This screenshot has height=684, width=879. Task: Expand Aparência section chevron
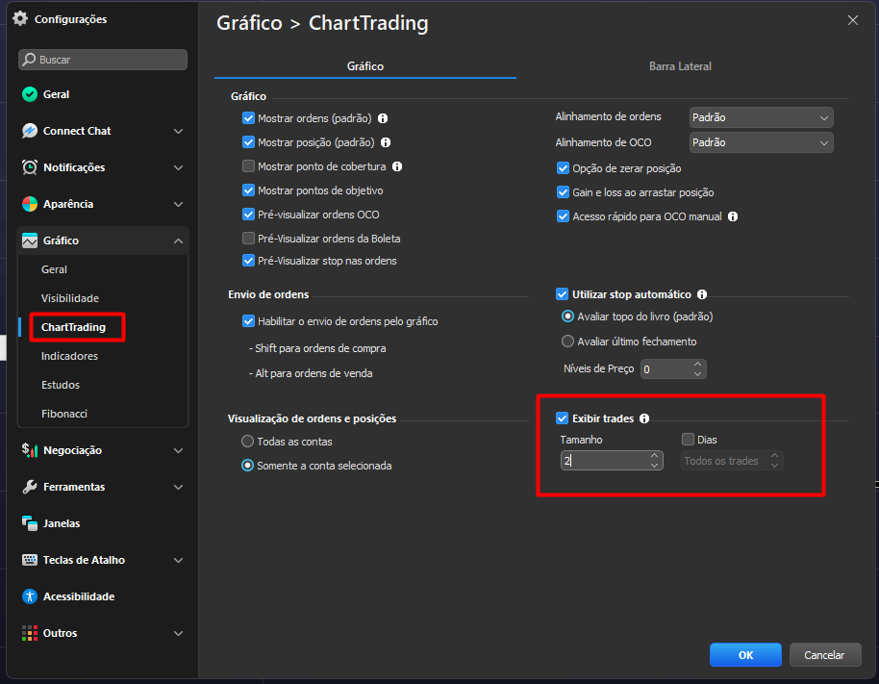[178, 204]
